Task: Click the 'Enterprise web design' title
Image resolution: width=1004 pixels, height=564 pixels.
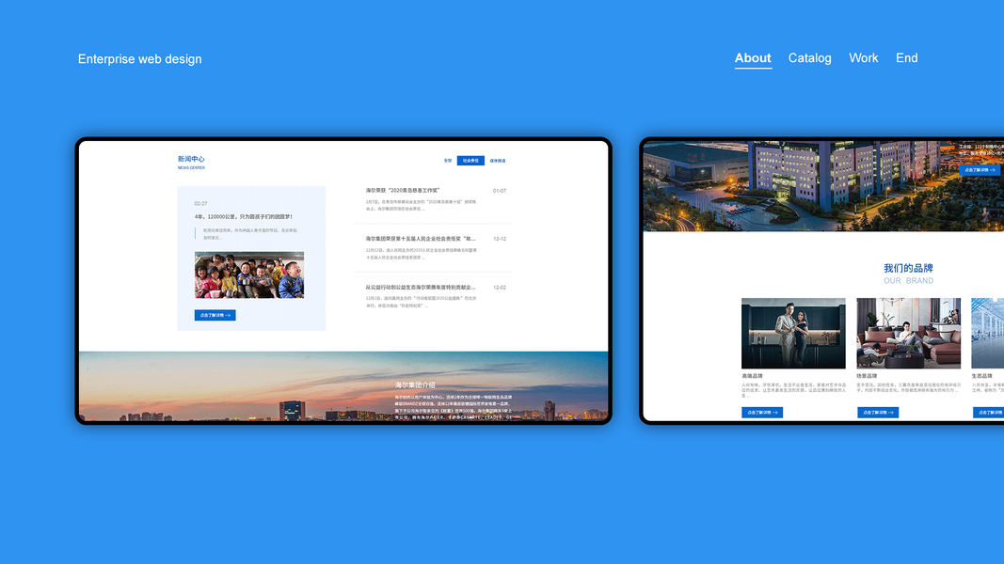Action: point(139,59)
